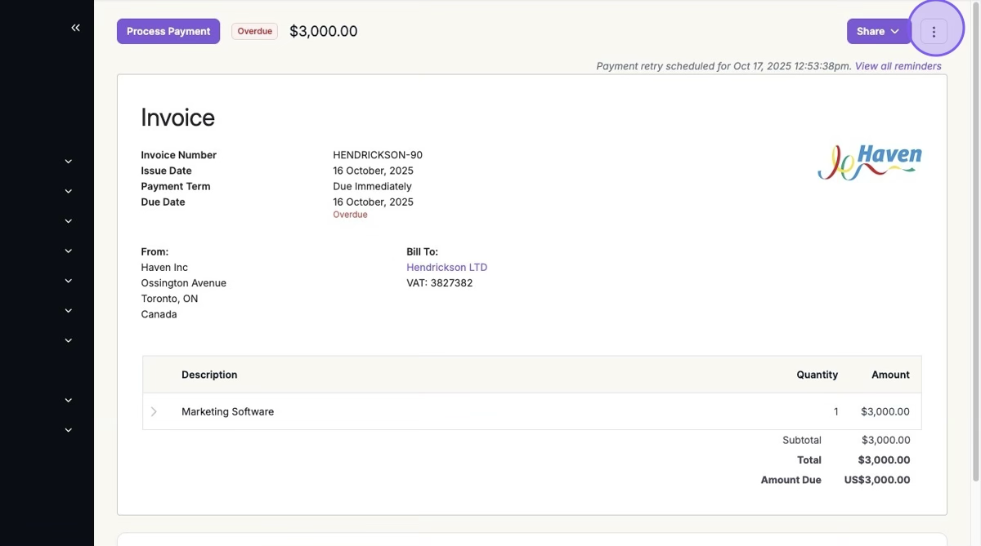Expand the Marketing Software line item
The image size is (981, 546).
coord(154,411)
